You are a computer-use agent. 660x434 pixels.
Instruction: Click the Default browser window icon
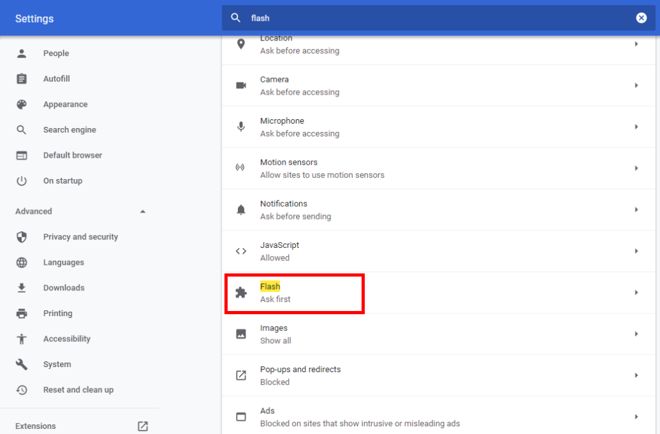tap(21, 155)
